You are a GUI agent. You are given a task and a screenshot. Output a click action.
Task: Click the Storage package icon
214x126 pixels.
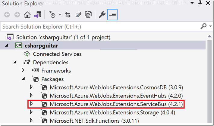[44, 112]
